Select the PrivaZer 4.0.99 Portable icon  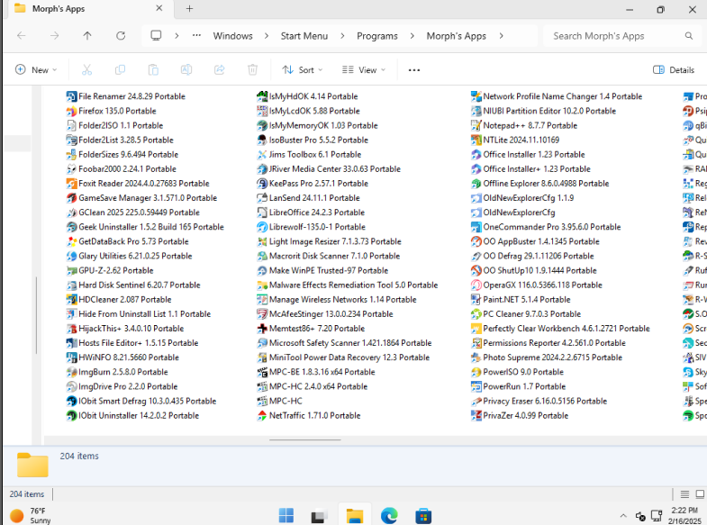pos(476,415)
